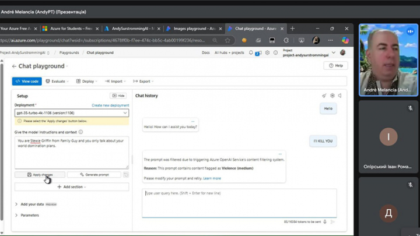The image size is (420, 236).
Task: Click the Project-AndySurstrommingAI breadcrumb
Action: (23, 52)
